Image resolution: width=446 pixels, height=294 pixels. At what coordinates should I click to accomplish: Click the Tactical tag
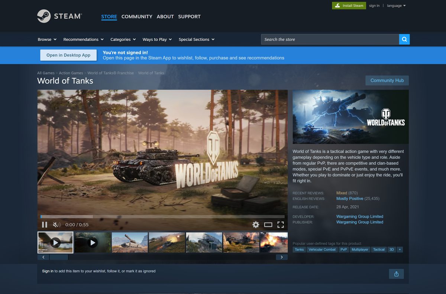pos(379,249)
